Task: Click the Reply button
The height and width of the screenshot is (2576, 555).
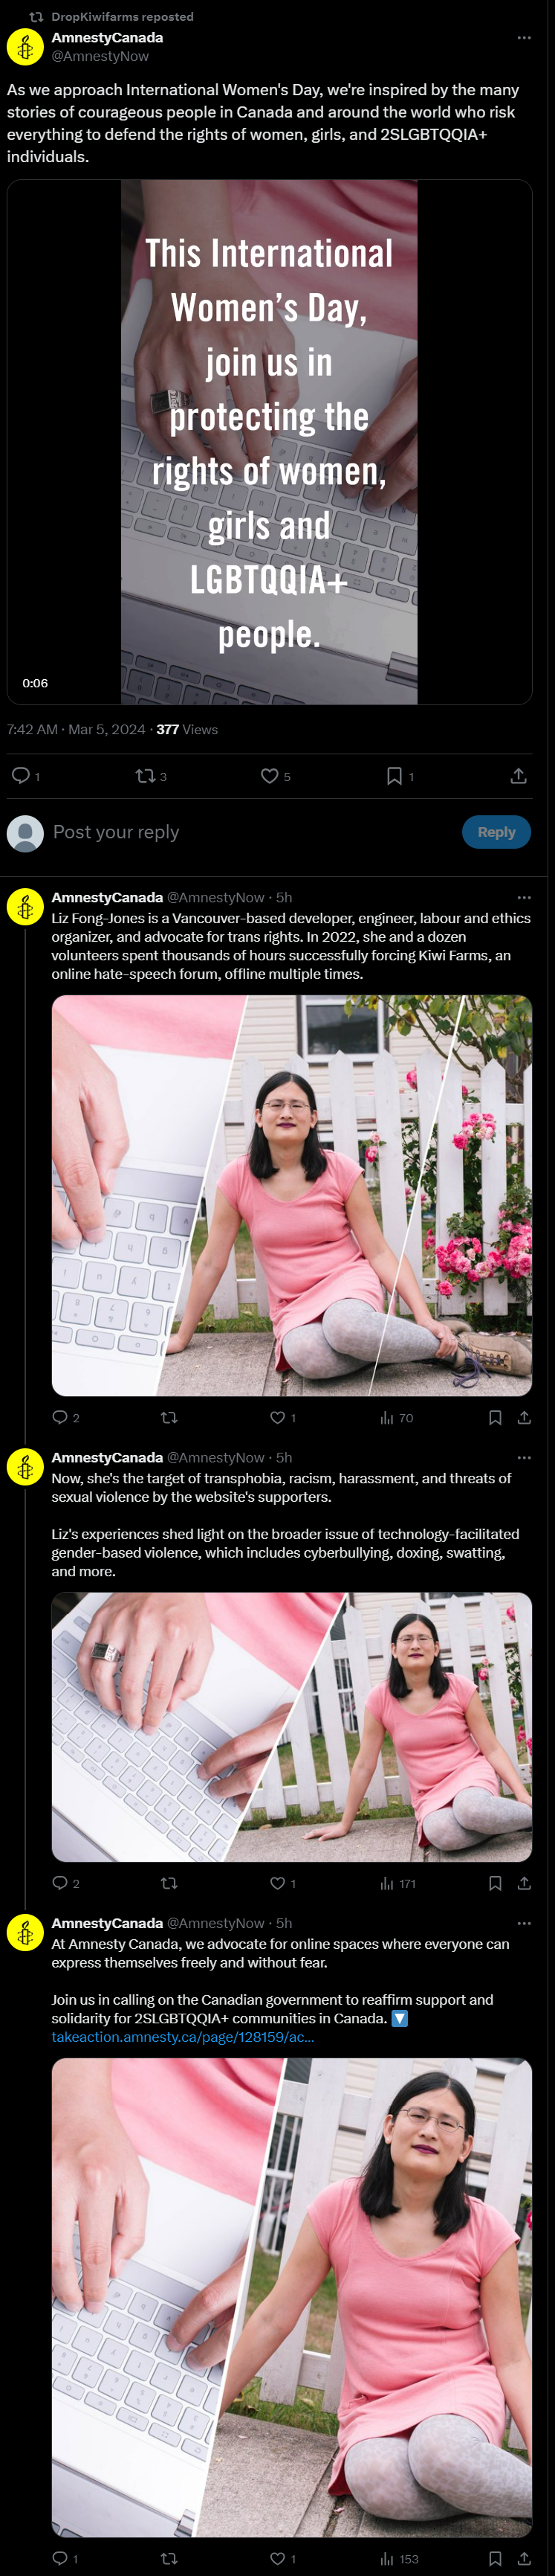Action: (x=496, y=832)
